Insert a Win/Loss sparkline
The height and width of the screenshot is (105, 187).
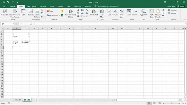click(x=122, y=13)
